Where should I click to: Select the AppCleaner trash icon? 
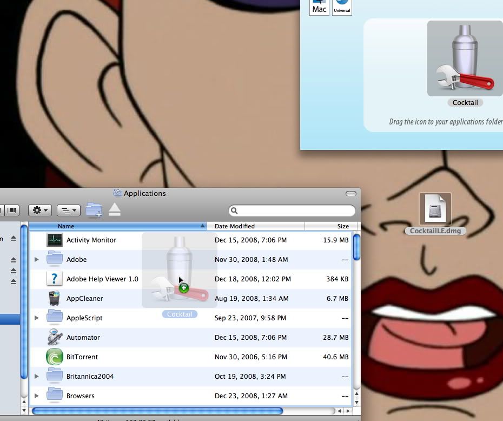[54, 298]
